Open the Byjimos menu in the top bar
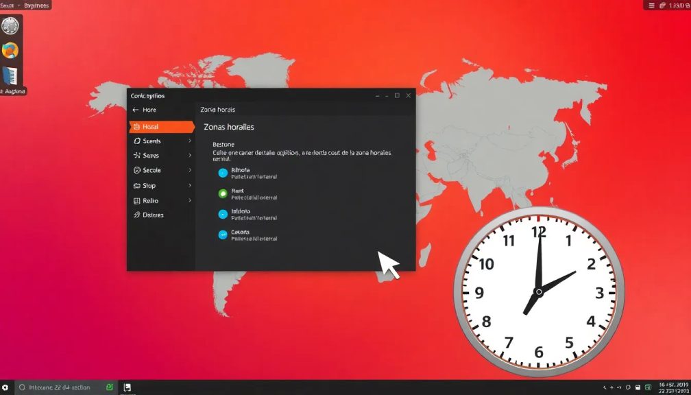Image resolution: width=691 pixels, height=395 pixels. click(36, 5)
